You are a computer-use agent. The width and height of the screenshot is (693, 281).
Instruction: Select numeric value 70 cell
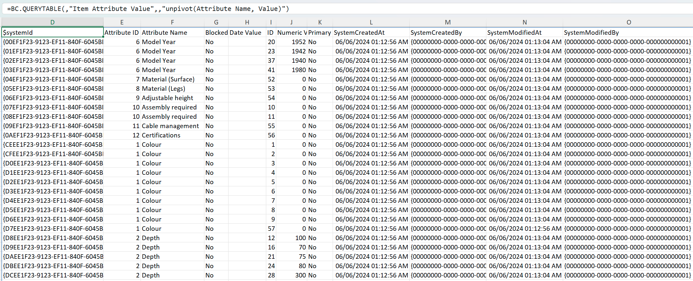[x=291, y=247]
